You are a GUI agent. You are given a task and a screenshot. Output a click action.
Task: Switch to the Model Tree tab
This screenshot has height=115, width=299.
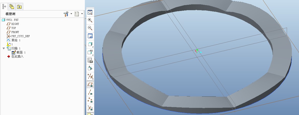[x=4, y=7]
